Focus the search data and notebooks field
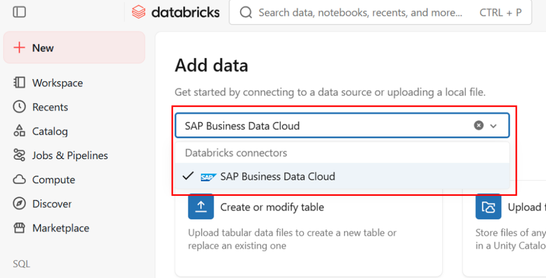The image size is (546, 278). pos(380,13)
